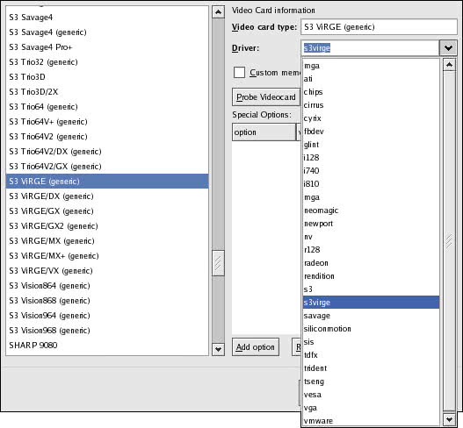Pick the 'r128' driver entry
Image resolution: width=463 pixels, height=428 pixels.
click(x=371, y=250)
